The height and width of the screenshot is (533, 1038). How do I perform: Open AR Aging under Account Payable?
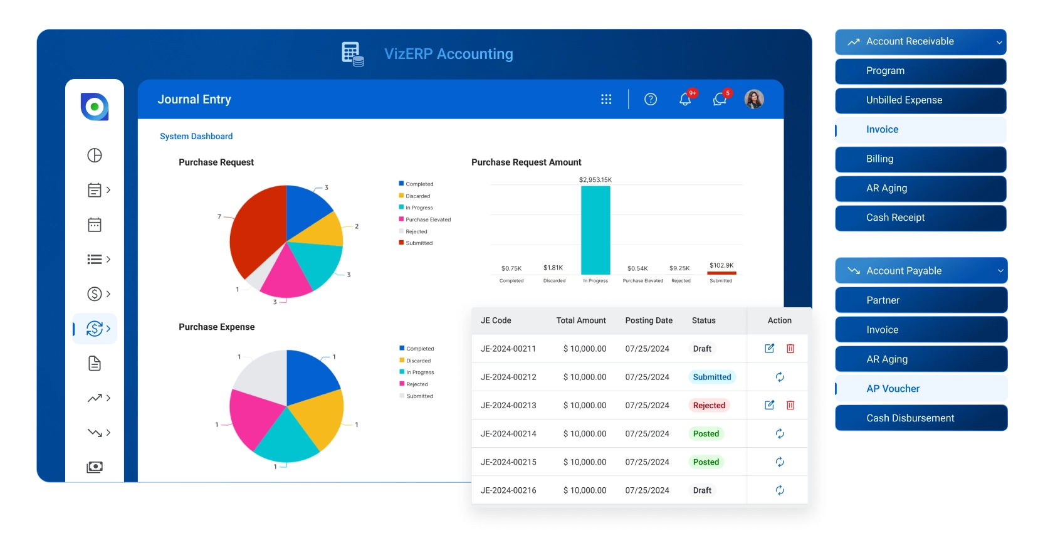(x=921, y=359)
